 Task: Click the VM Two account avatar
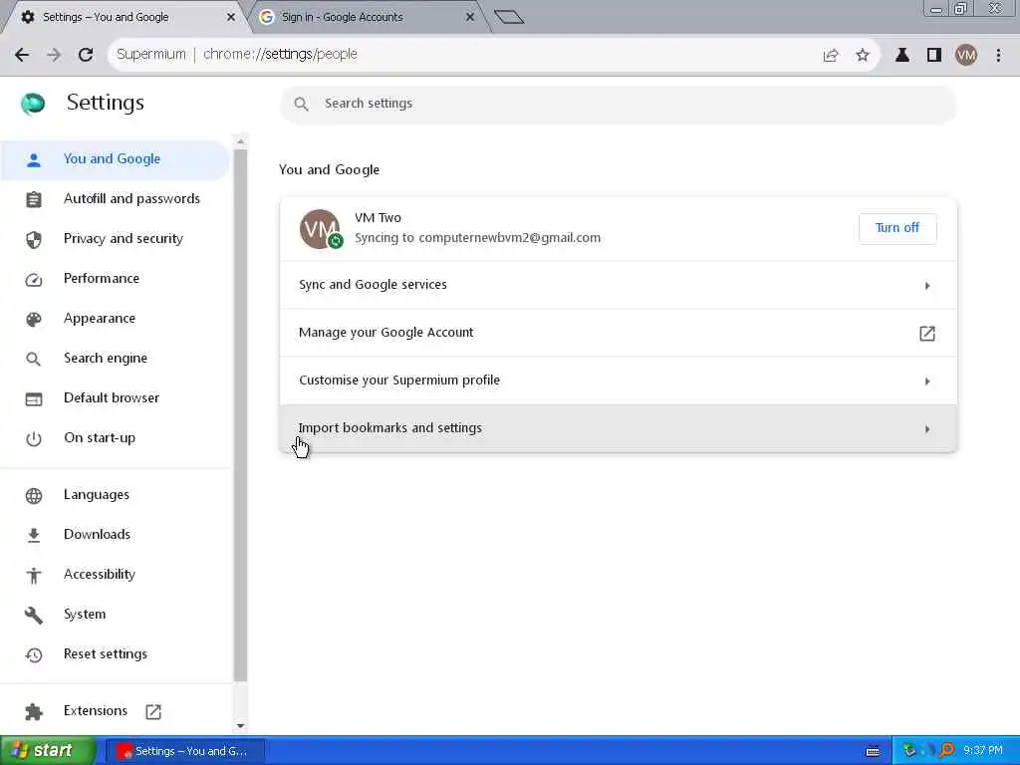pos(320,229)
